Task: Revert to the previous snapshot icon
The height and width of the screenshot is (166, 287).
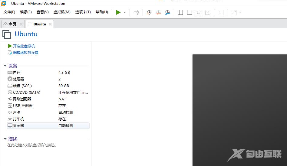Action: 158,12
